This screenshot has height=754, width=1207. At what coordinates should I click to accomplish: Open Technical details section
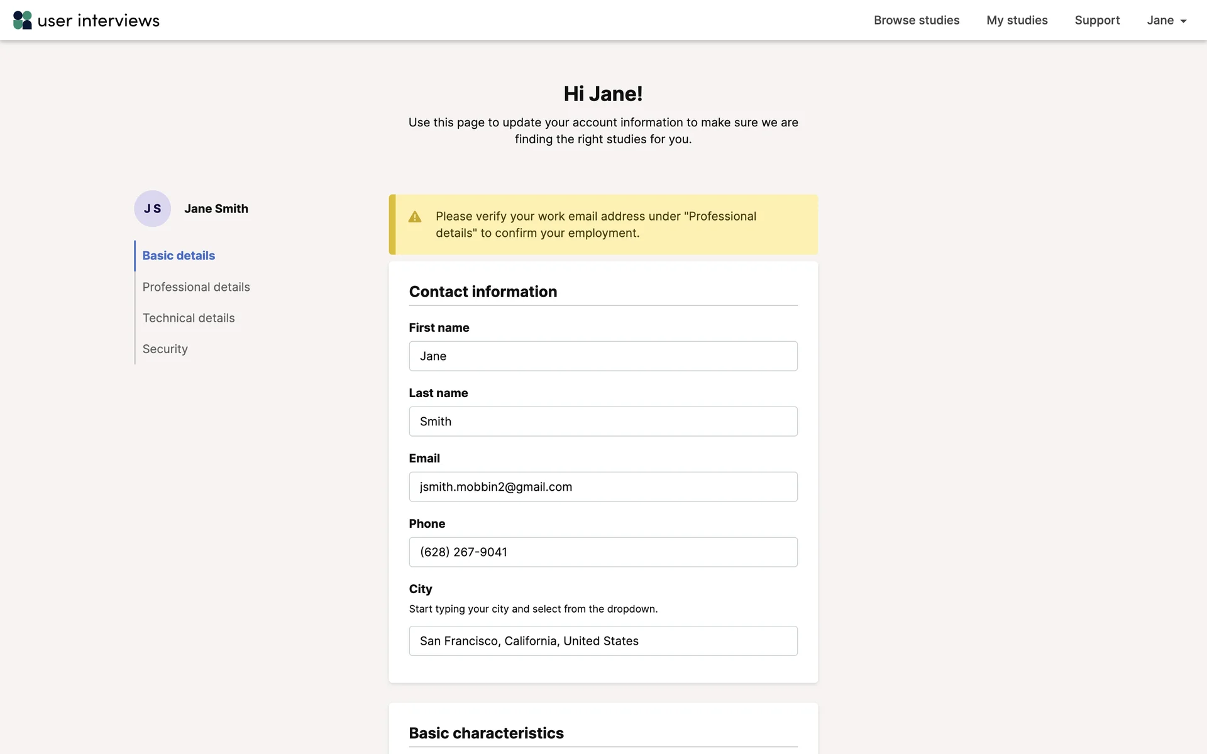point(189,318)
